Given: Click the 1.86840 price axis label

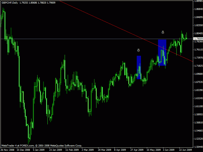Looking at the screenshot, I should (x=198, y=9).
